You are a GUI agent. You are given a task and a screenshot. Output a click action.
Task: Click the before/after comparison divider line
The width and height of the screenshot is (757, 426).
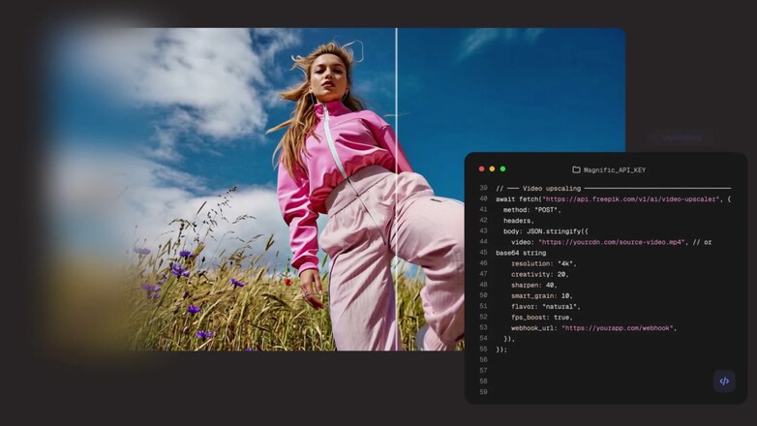tap(396, 189)
